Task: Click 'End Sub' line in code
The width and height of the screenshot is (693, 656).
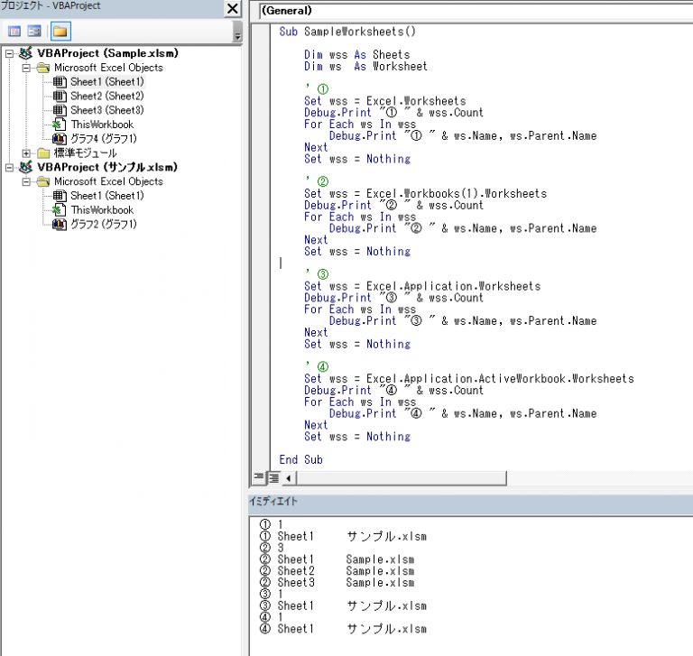Action: [x=301, y=459]
